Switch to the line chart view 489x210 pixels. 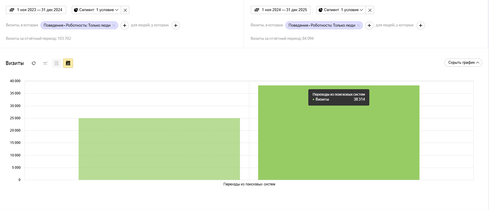pyautogui.click(x=45, y=63)
